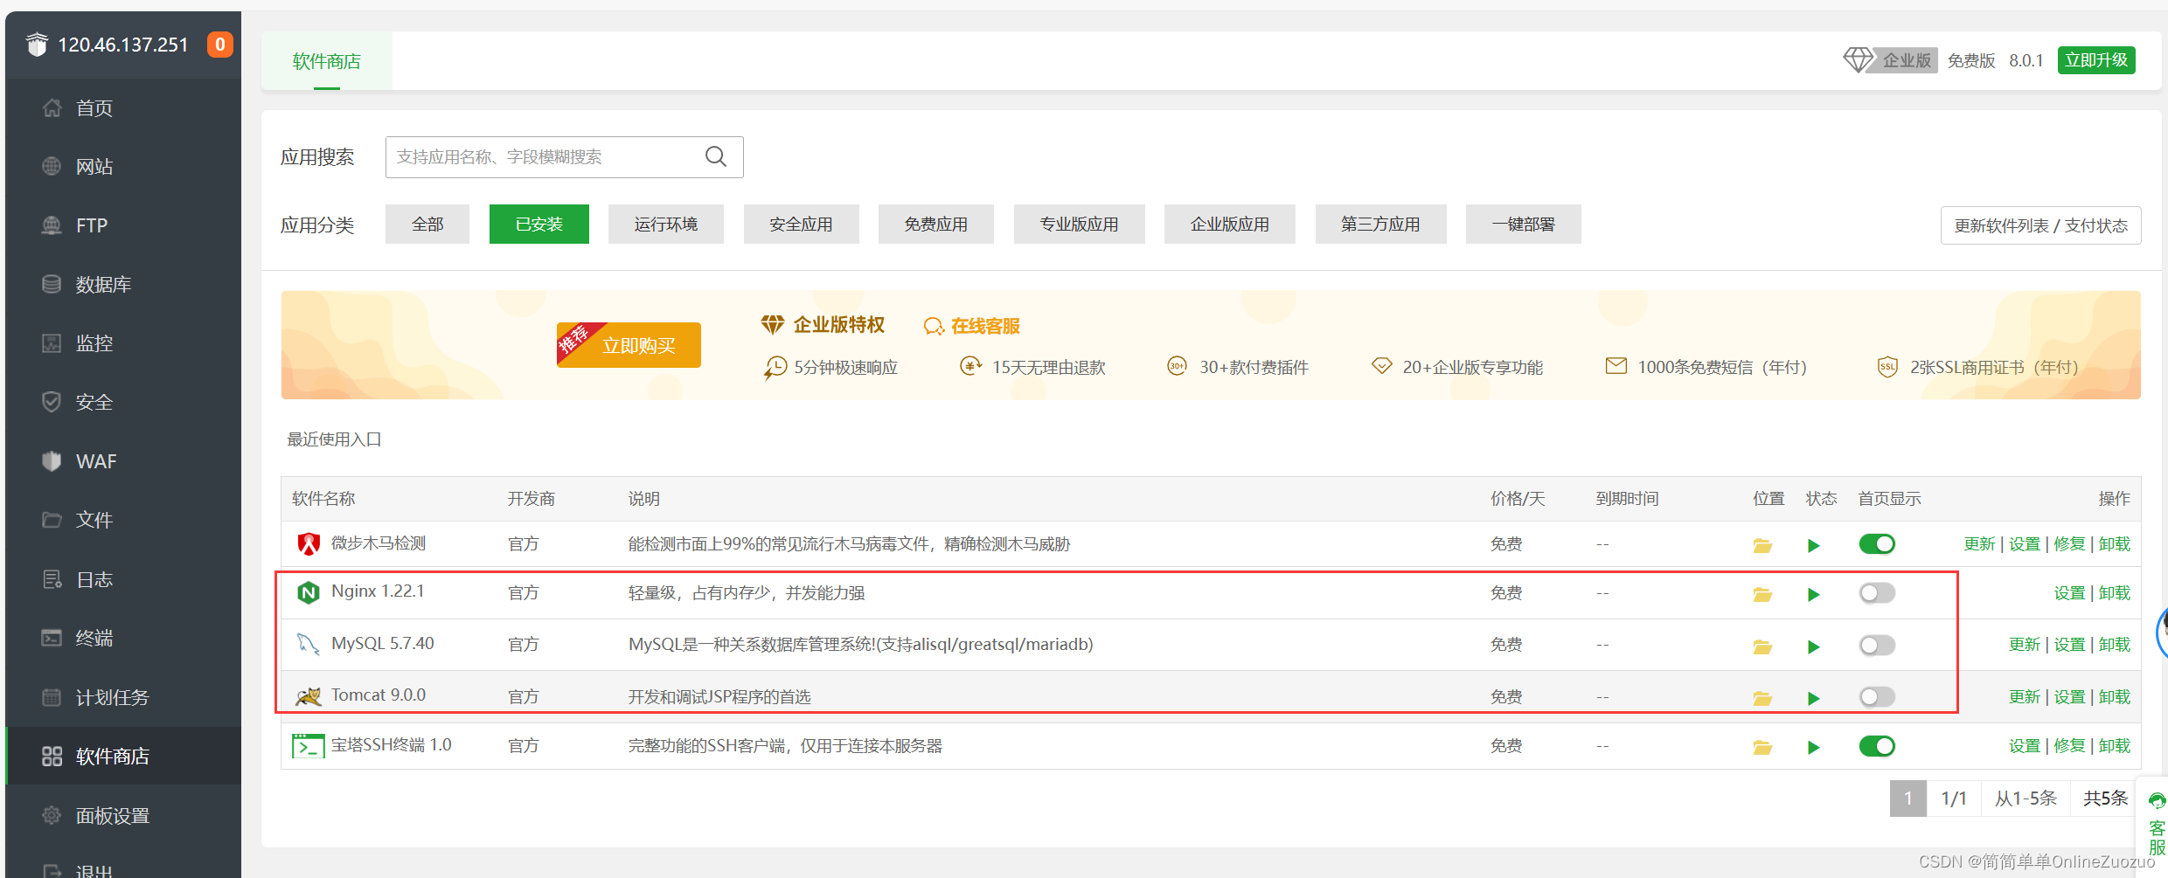The height and width of the screenshot is (878, 2168).
Task: Click status play icon for 宝塔SSH终端
Action: (x=1814, y=747)
